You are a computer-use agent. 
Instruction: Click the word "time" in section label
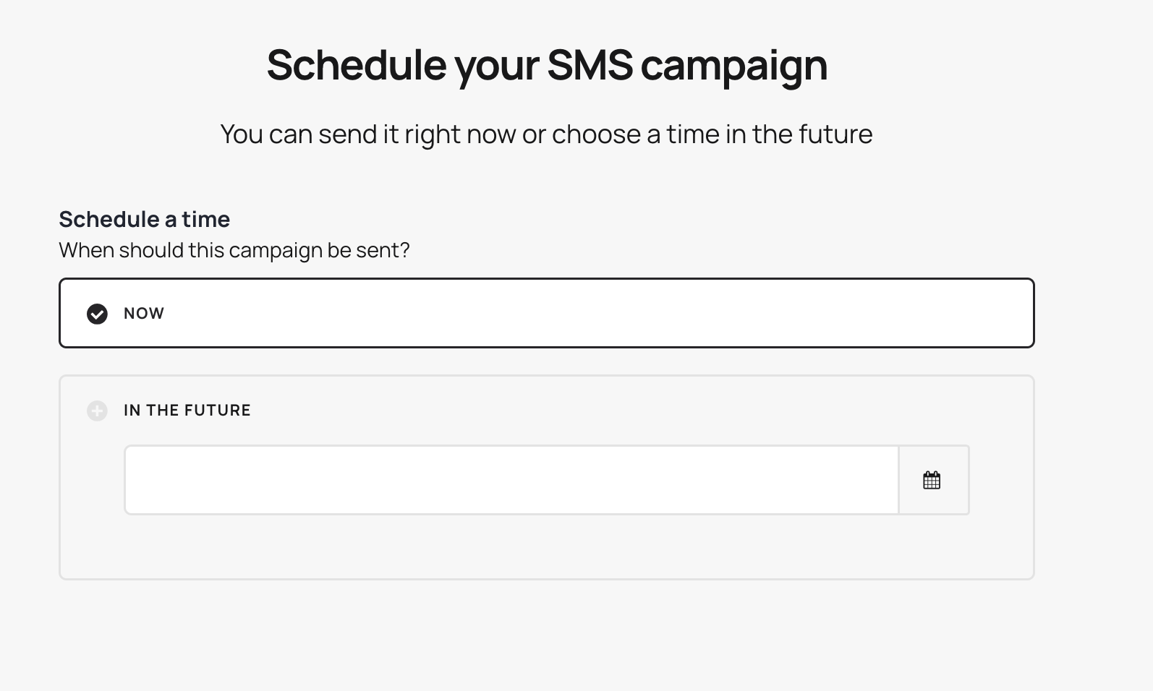pos(205,219)
